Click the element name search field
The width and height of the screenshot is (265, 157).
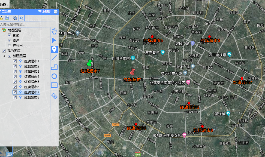(25, 24)
